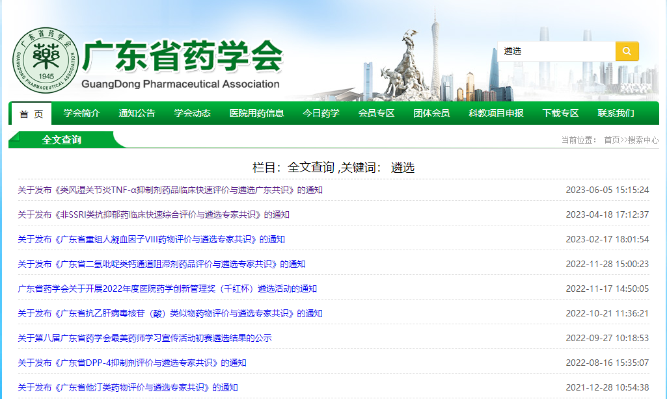The image size is (667, 399).
Task: Focus the search box containing 遴选
Action: pos(556,51)
